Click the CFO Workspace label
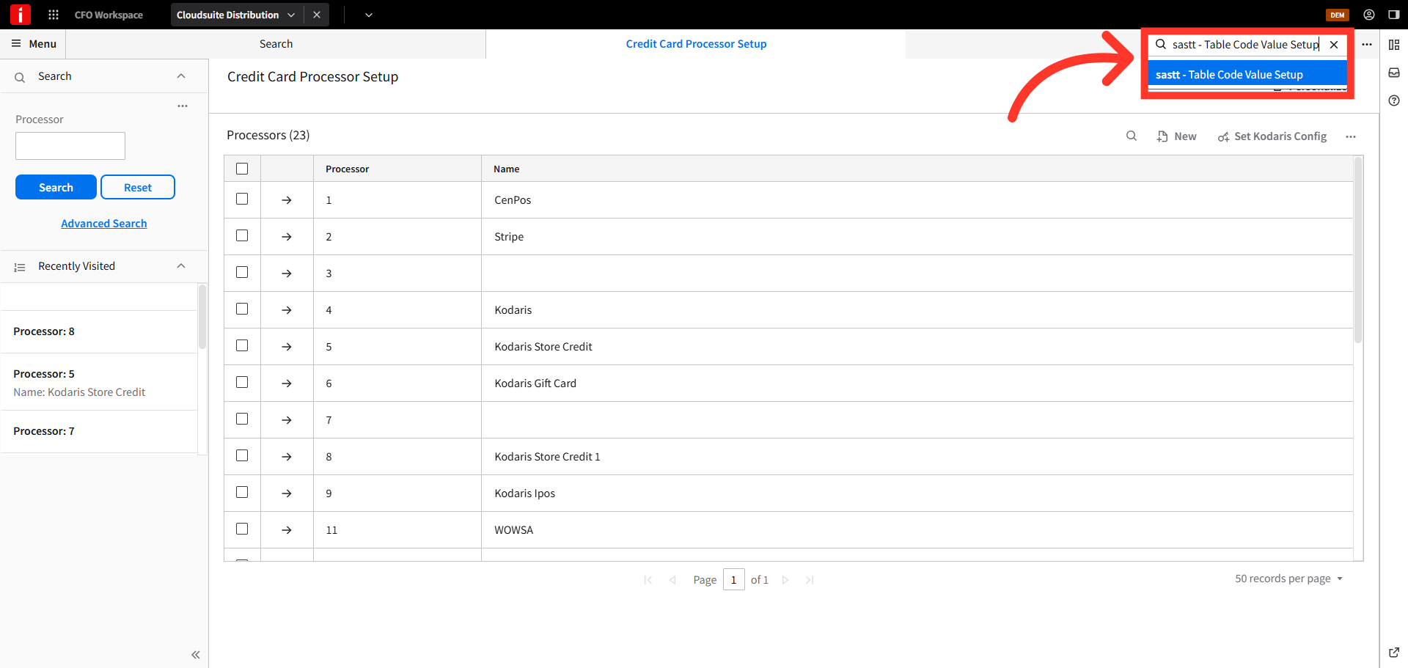Image resolution: width=1408 pixels, height=668 pixels. pos(109,15)
